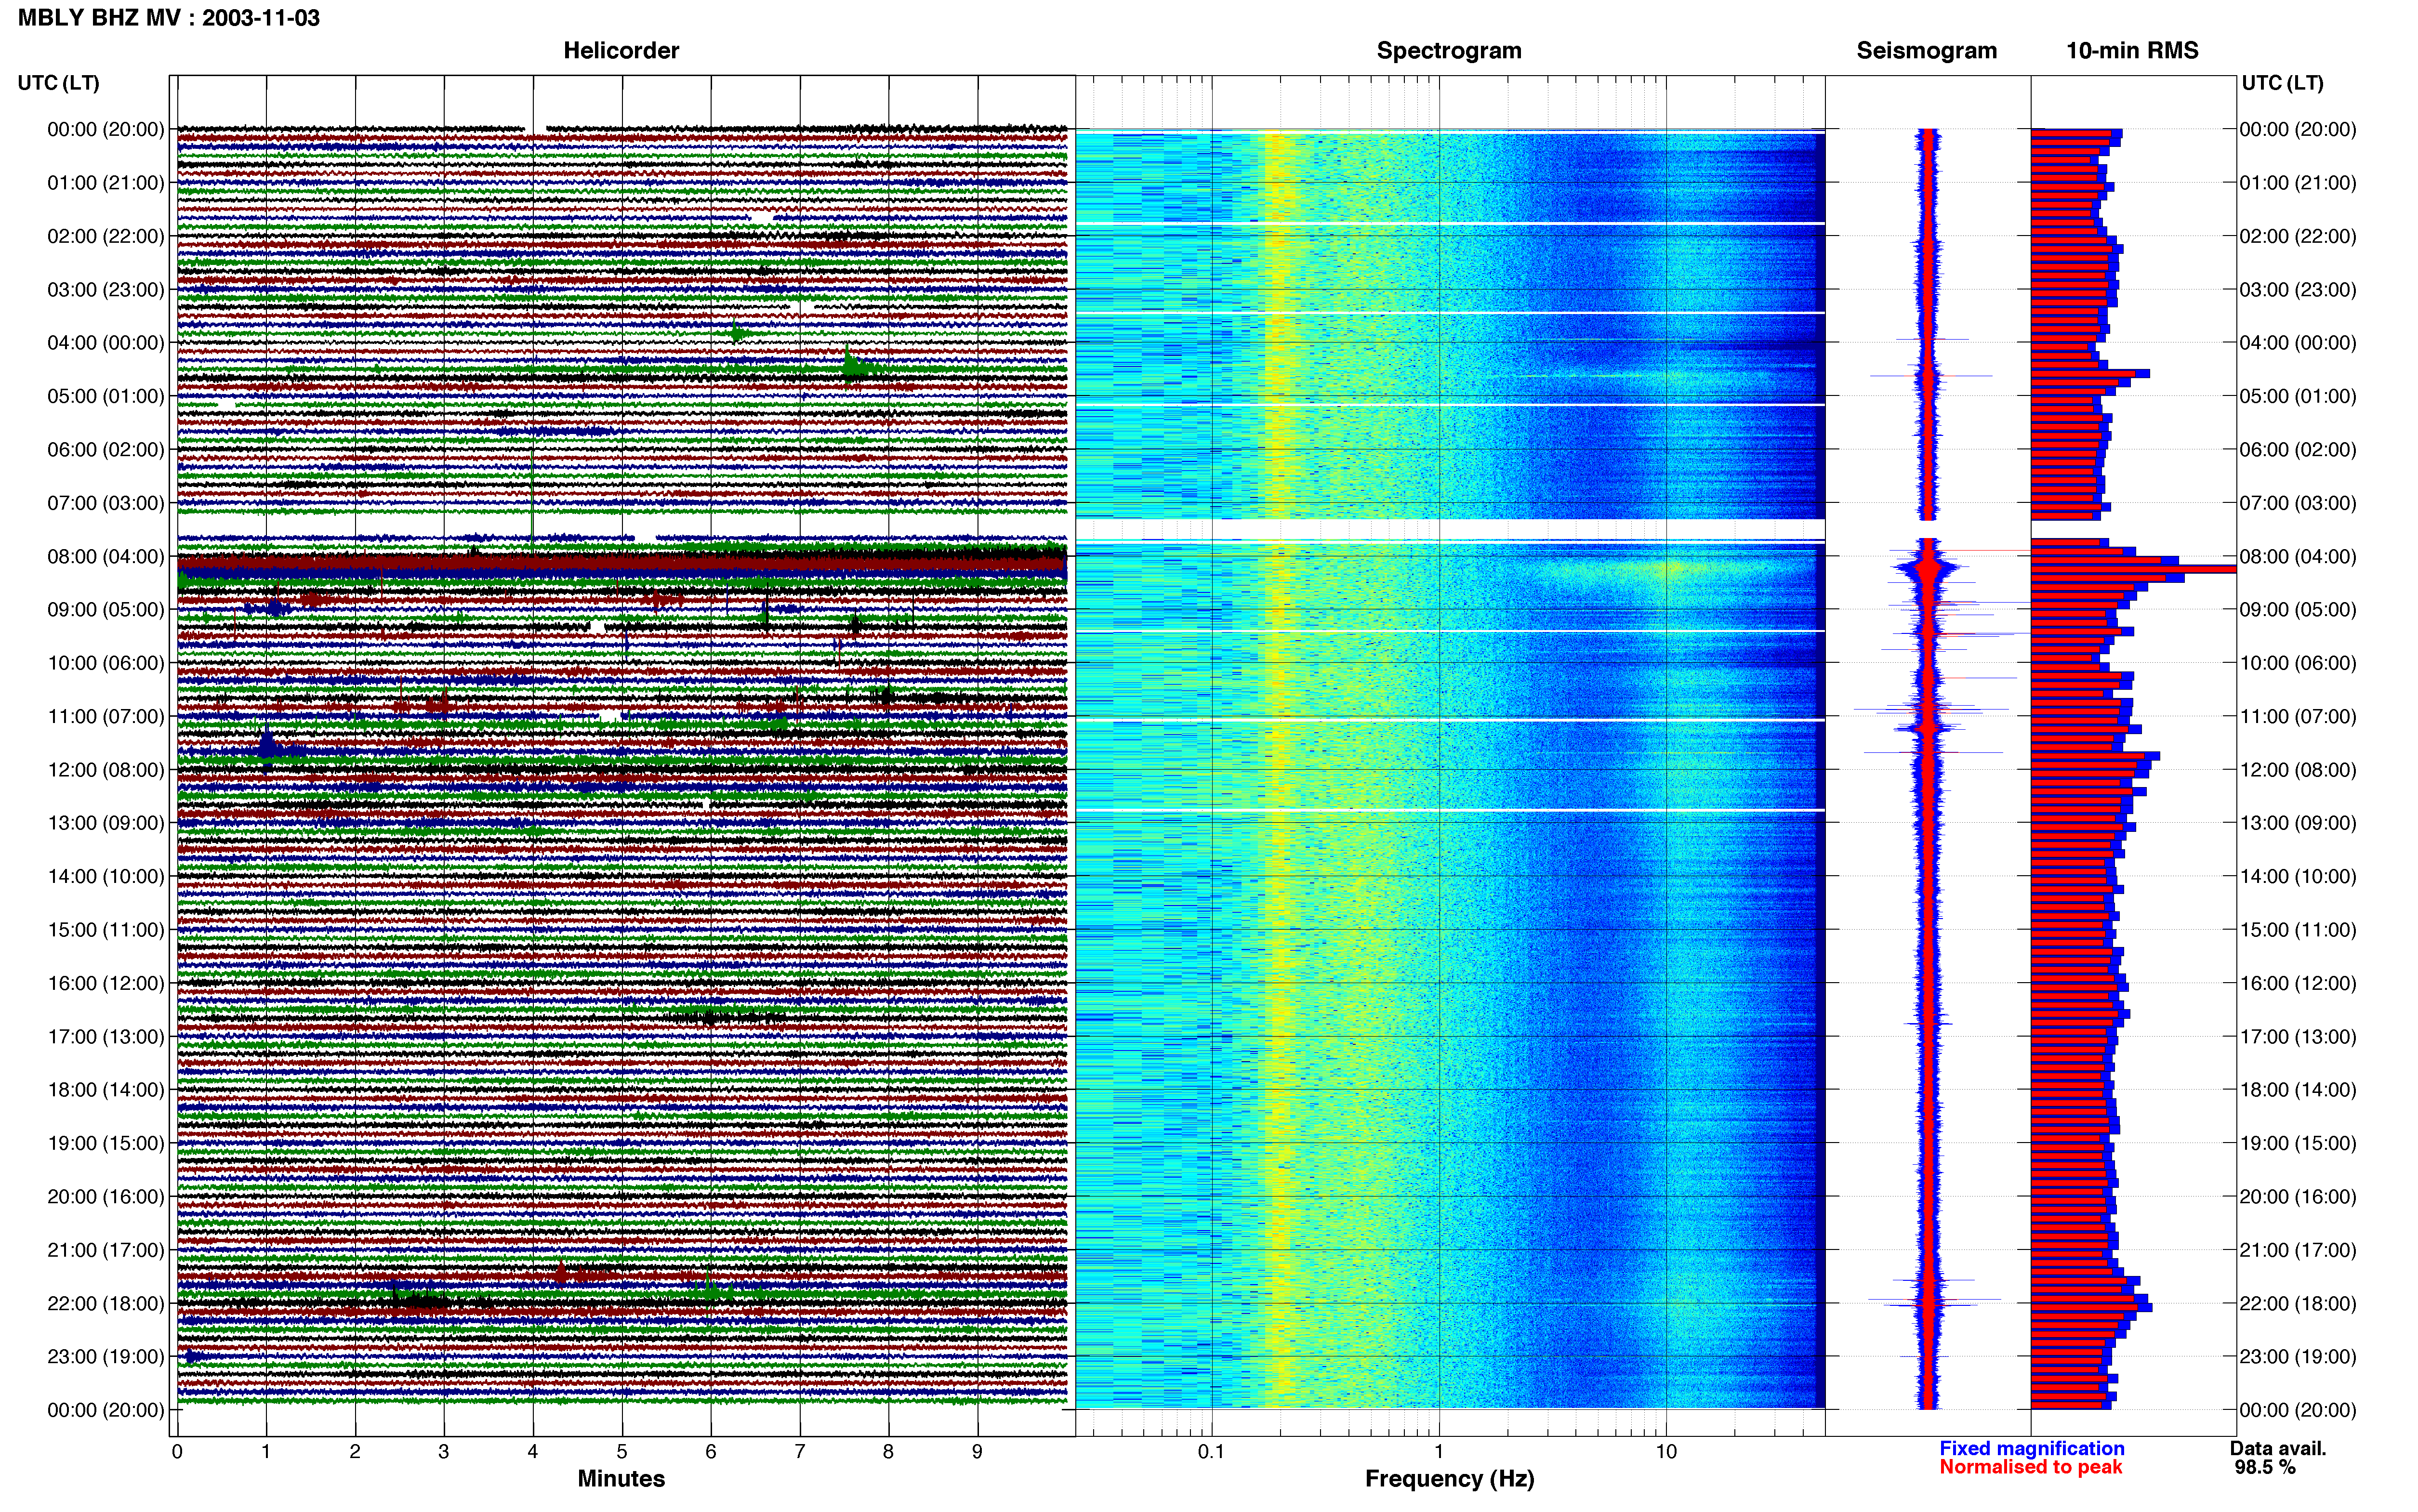
Task: Click the 10 tick on the frequency axis
Action: click(x=1666, y=1452)
